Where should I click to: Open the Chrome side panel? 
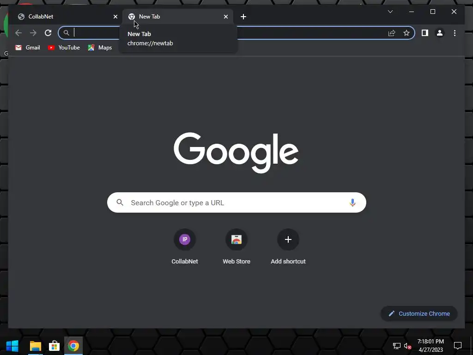425,33
